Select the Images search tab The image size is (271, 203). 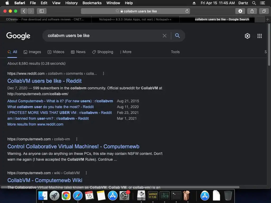32,52
